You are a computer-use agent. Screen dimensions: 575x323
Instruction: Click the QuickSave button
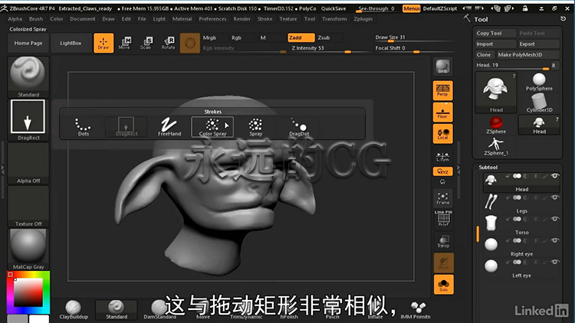point(333,8)
